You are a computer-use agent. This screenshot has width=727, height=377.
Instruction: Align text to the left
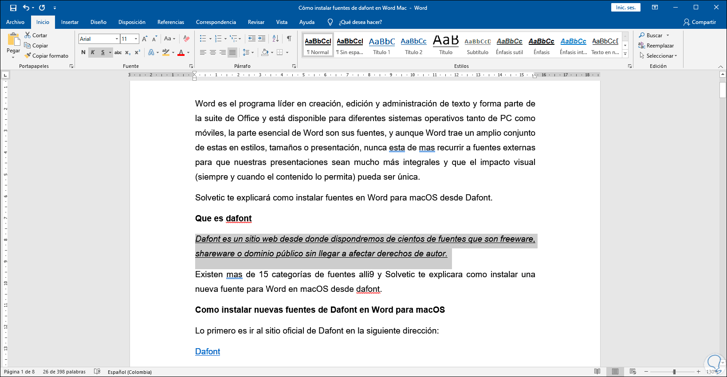click(x=203, y=52)
